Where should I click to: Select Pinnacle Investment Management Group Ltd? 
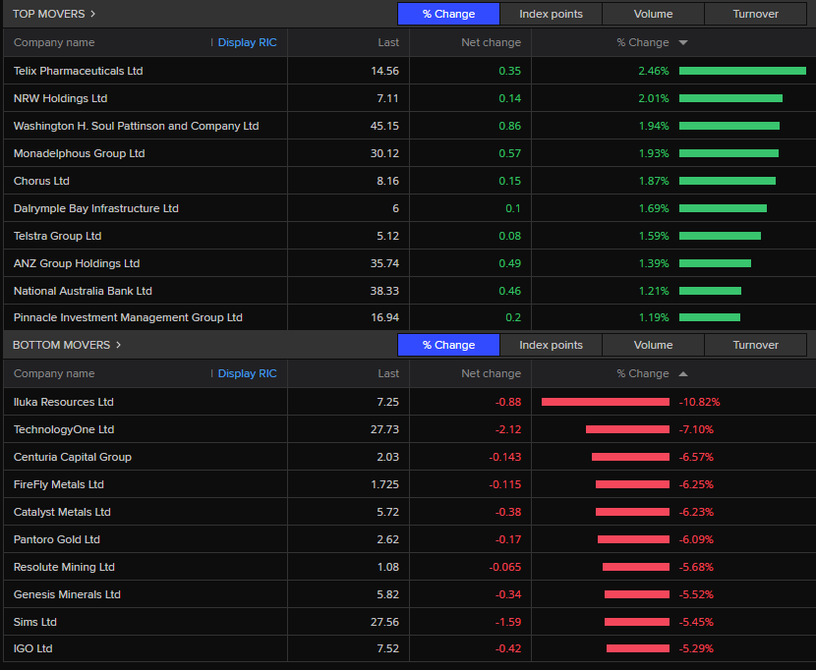[128, 317]
